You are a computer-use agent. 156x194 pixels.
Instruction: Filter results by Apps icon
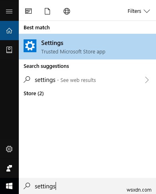point(28,11)
